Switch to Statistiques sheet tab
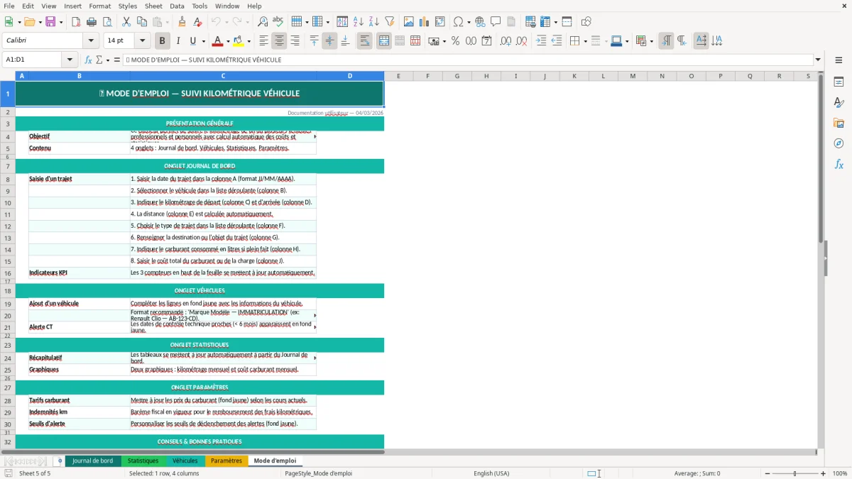Image resolution: width=852 pixels, height=479 pixels. [143, 461]
